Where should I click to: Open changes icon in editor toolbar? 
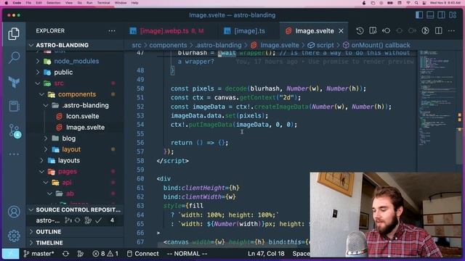coord(373,30)
